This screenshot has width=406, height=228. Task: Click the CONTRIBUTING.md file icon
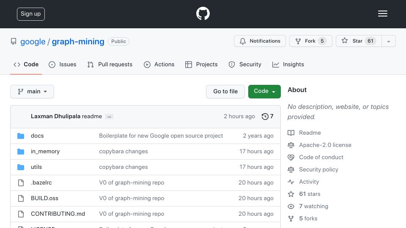click(21, 214)
